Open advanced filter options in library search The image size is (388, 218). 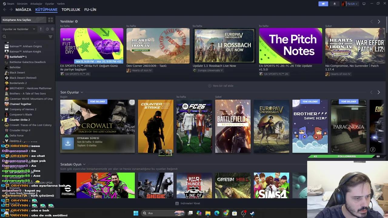point(50,37)
